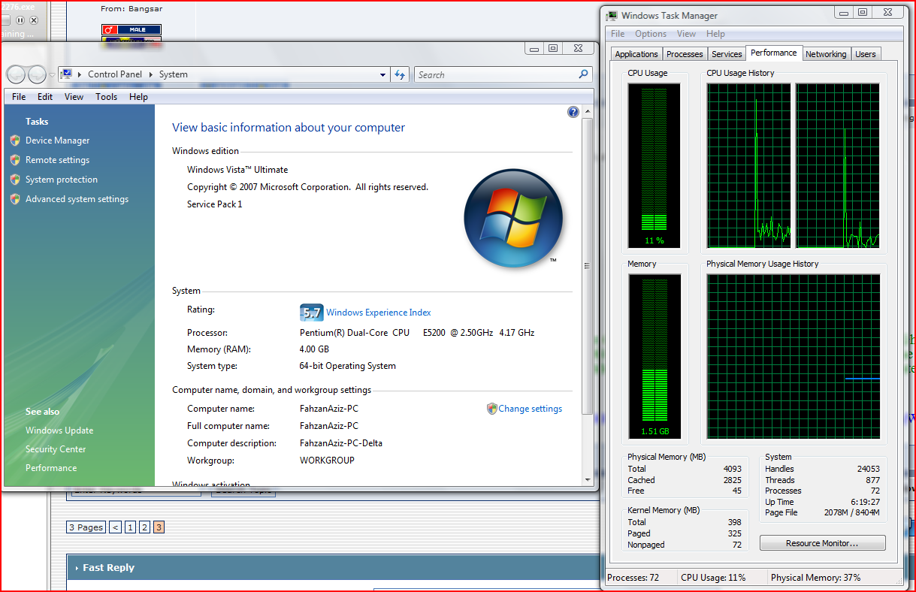This screenshot has width=916, height=592.
Task: Go to page 2 in forum pagination
Action: 144,527
